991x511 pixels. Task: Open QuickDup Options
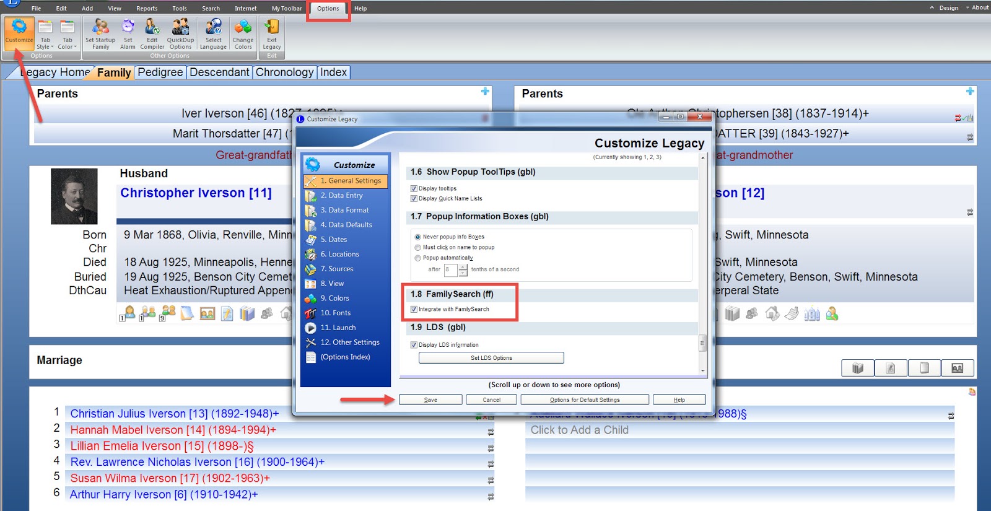click(180, 33)
